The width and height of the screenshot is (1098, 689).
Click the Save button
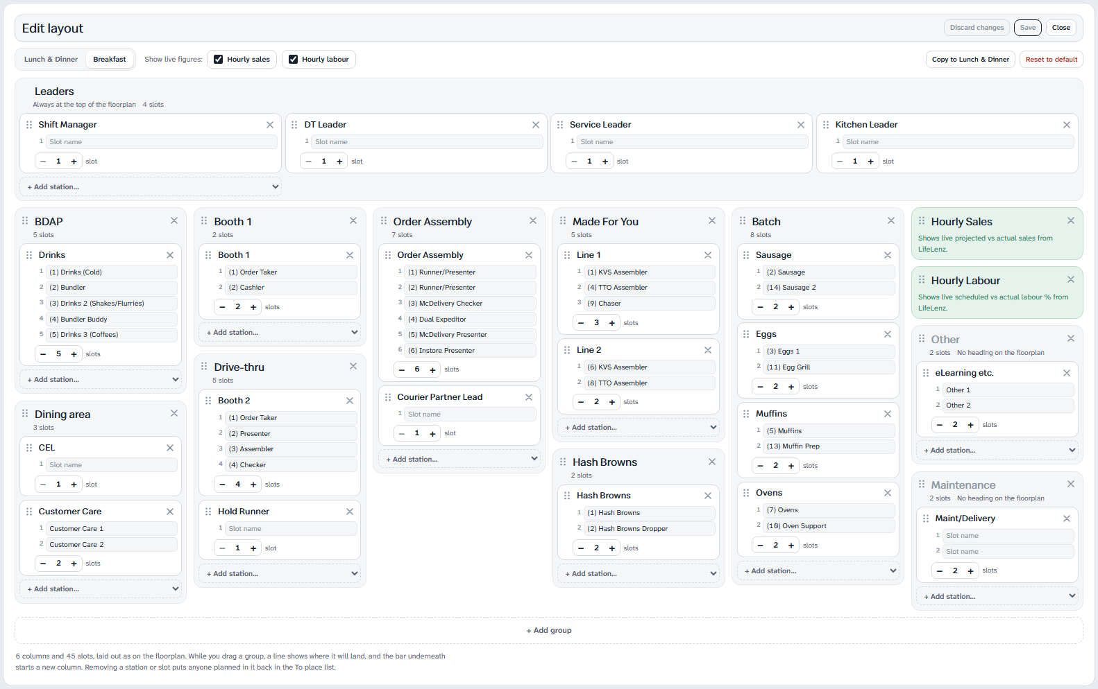[1028, 28]
